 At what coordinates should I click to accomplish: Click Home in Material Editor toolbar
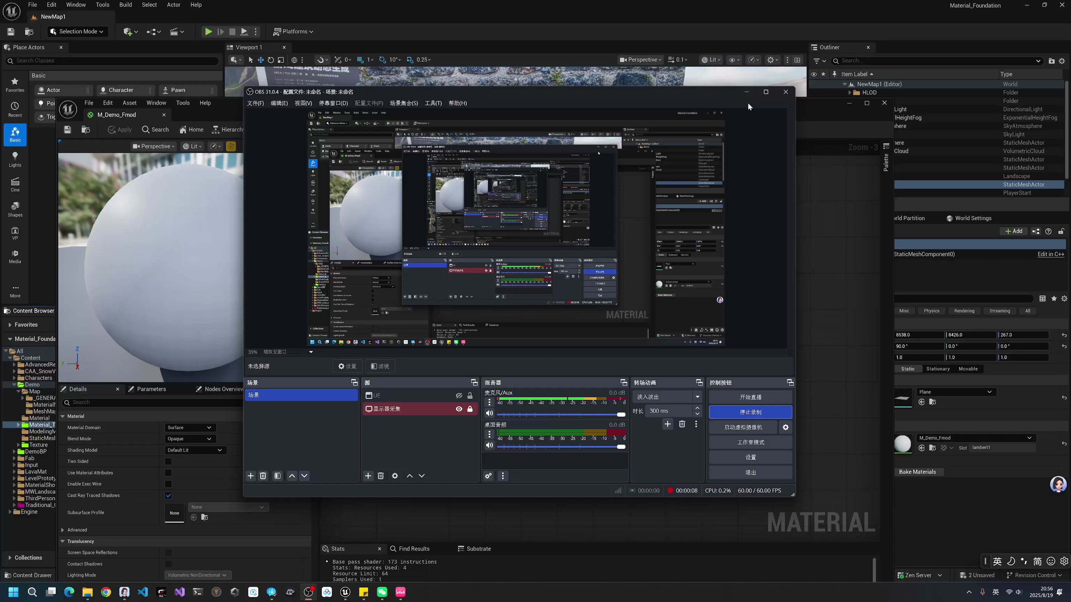[x=191, y=130]
